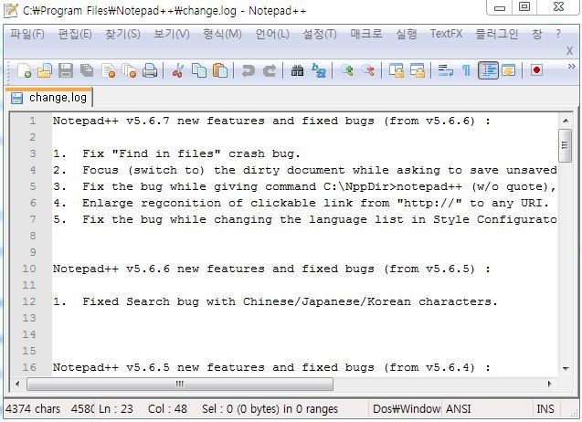The width and height of the screenshot is (582, 422).
Task: Click the 'Col : 48' status entry
Action: click(167, 409)
